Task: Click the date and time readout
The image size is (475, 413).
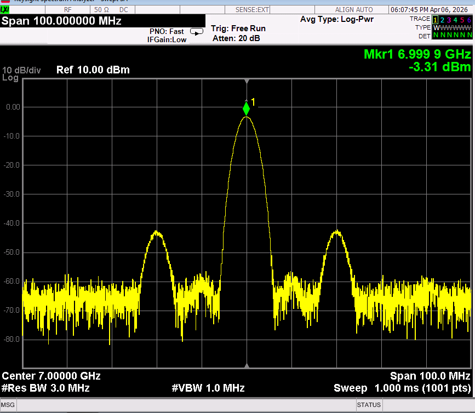Action: (430, 10)
